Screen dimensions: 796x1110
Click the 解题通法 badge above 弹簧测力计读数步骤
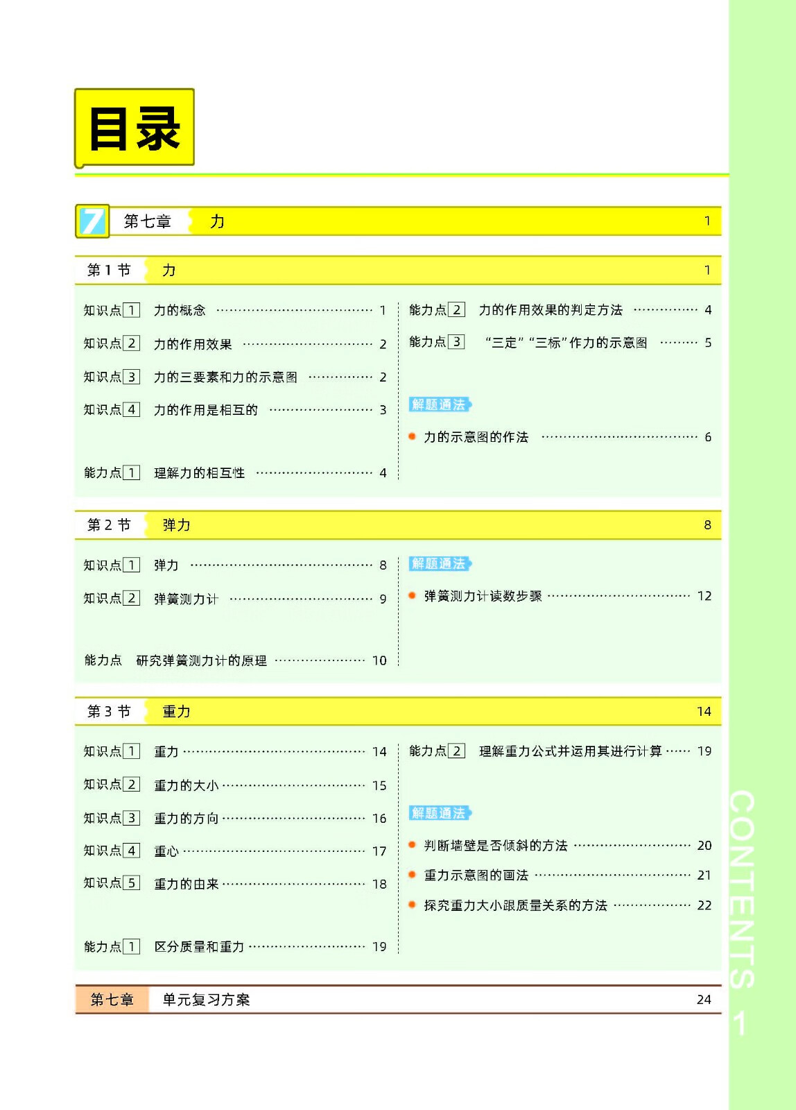click(439, 563)
